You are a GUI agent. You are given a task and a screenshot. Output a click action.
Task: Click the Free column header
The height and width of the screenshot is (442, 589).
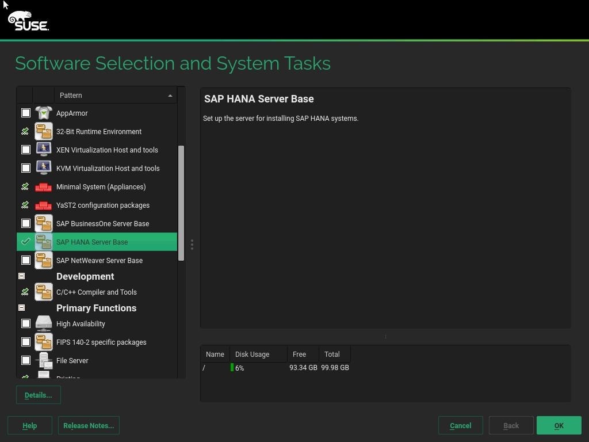coord(303,354)
